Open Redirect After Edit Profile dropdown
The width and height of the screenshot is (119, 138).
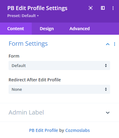coord(59,89)
